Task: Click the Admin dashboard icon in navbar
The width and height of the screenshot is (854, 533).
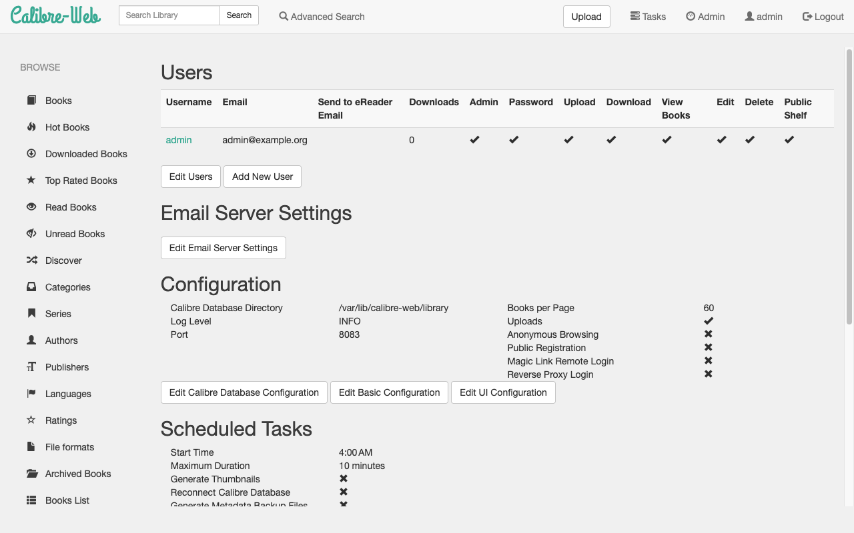Action: [x=691, y=16]
